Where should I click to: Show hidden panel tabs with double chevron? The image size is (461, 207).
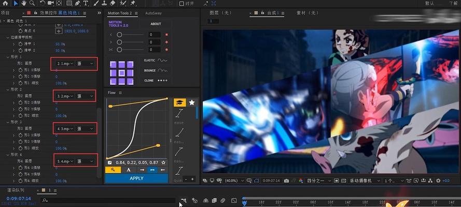pos(100,13)
